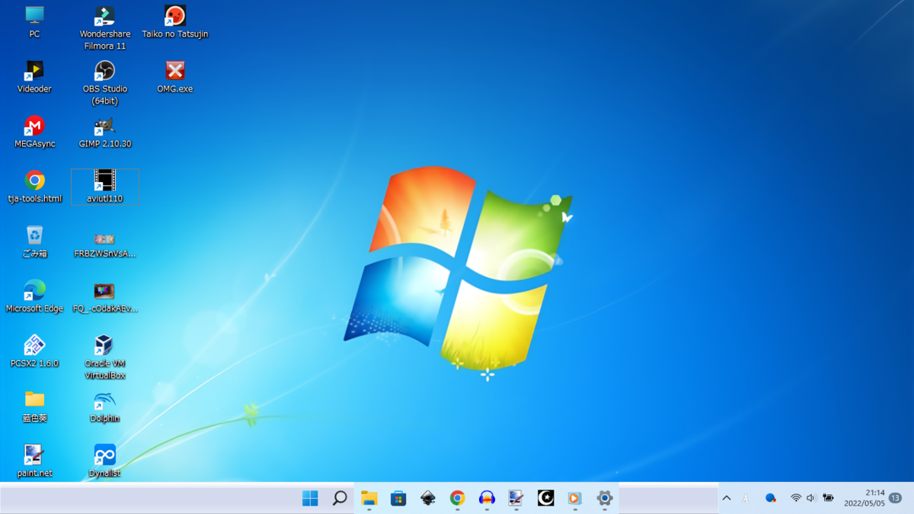Open File Explorer from taskbar
This screenshot has width=914, height=514.
(369, 498)
